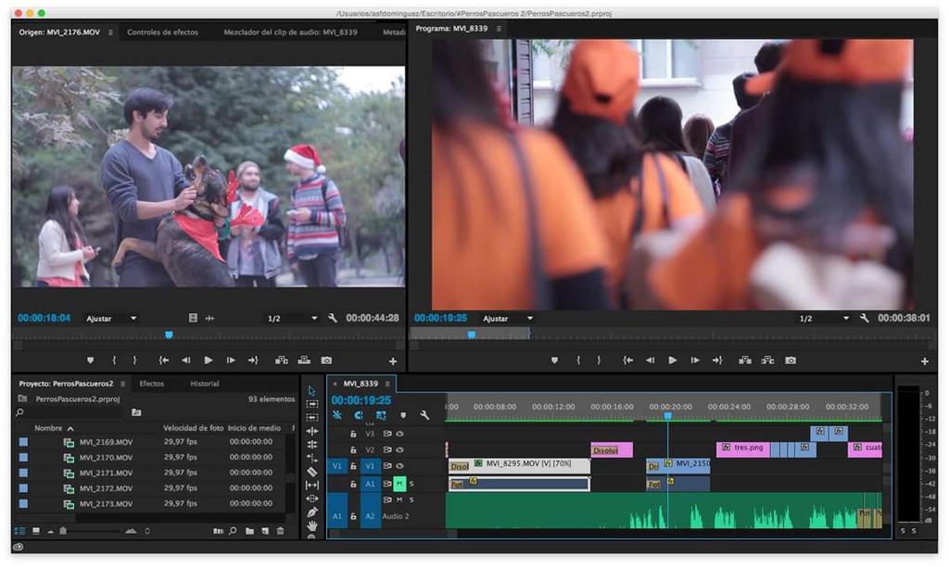Click Insert button in Source monitor
This screenshot has width=949, height=567.
[x=282, y=360]
